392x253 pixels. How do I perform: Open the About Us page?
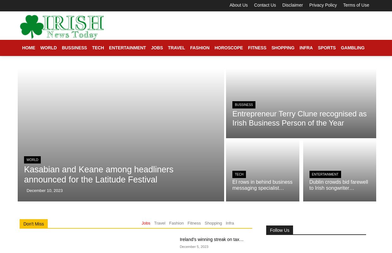pos(238,5)
